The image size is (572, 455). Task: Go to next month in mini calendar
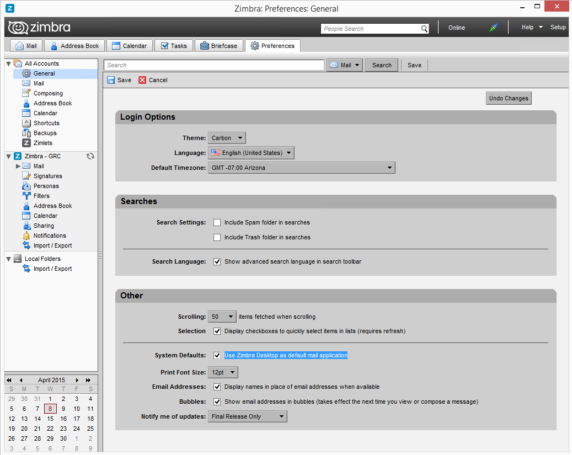(77, 380)
